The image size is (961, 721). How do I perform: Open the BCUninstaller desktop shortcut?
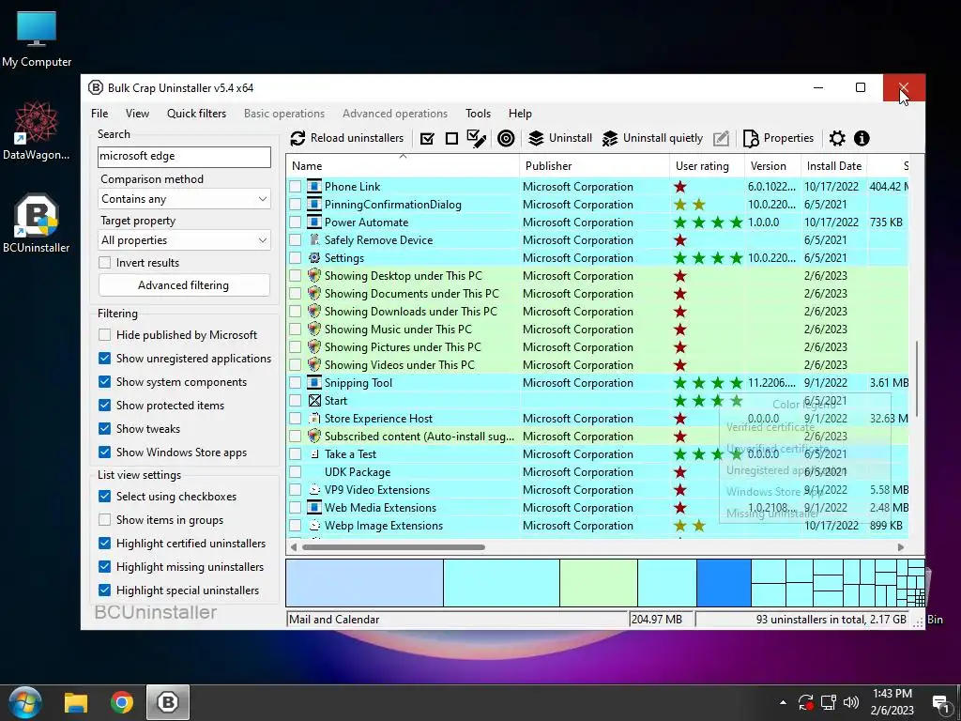pyautogui.click(x=37, y=223)
